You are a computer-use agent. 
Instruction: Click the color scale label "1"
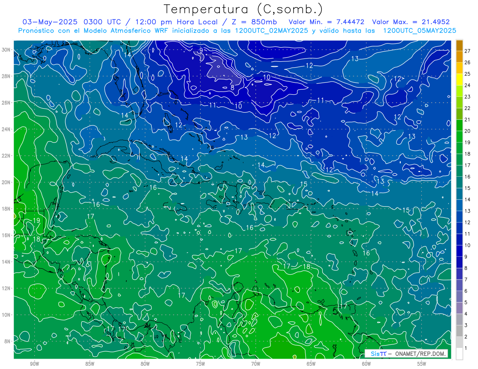(x=466, y=348)
